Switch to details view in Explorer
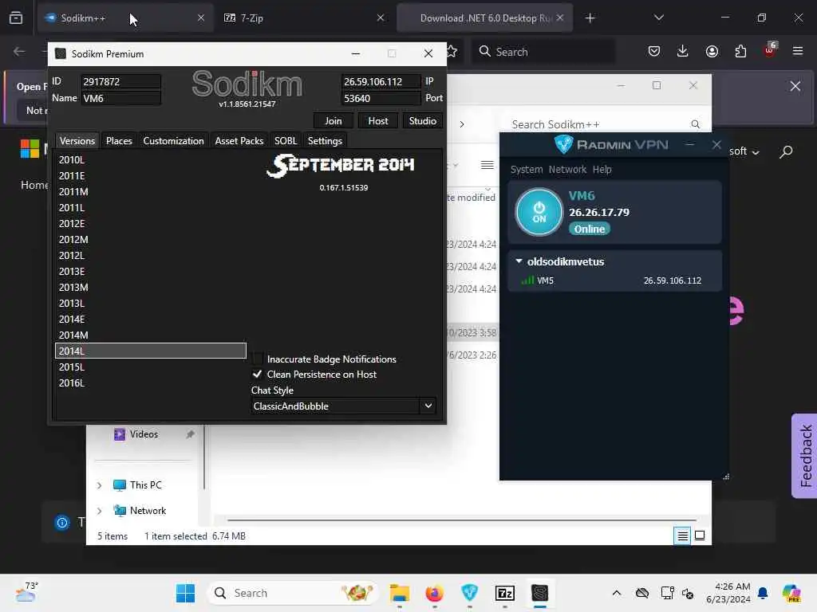The height and width of the screenshot is (612, 817). (682, 535)
